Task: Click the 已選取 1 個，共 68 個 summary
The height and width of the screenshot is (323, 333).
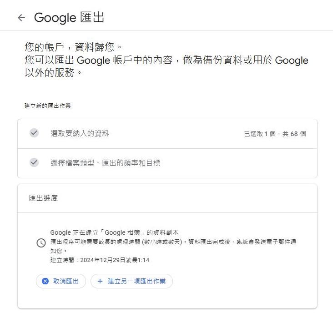Action: (x=275, y=134)
